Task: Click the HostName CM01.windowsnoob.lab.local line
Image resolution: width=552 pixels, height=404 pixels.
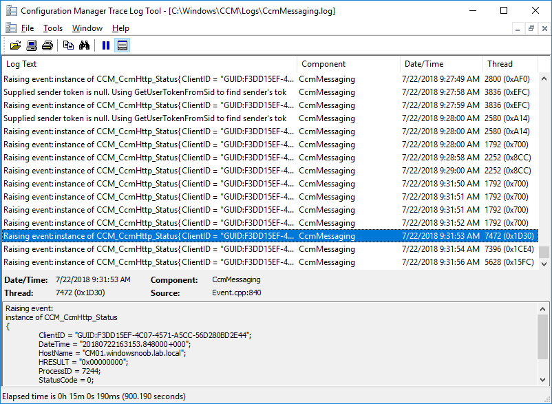Action: 112,353
